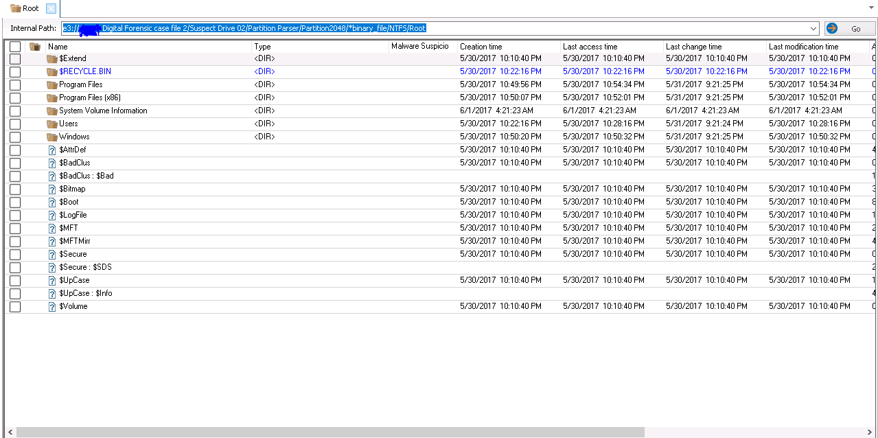Click the Users folder icon

click(x=52, y=124)
